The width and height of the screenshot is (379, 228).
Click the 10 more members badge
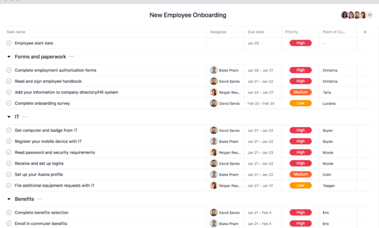click(x=369, y=15)
